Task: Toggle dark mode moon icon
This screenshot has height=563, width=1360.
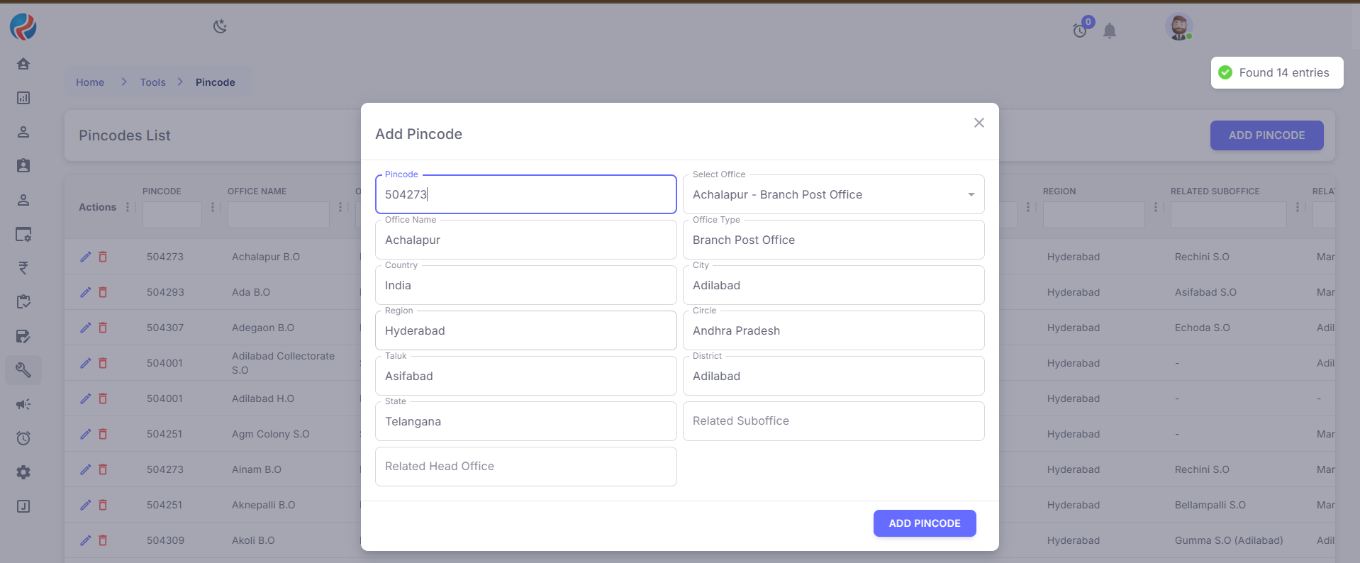Action: [x=220, y=27]
